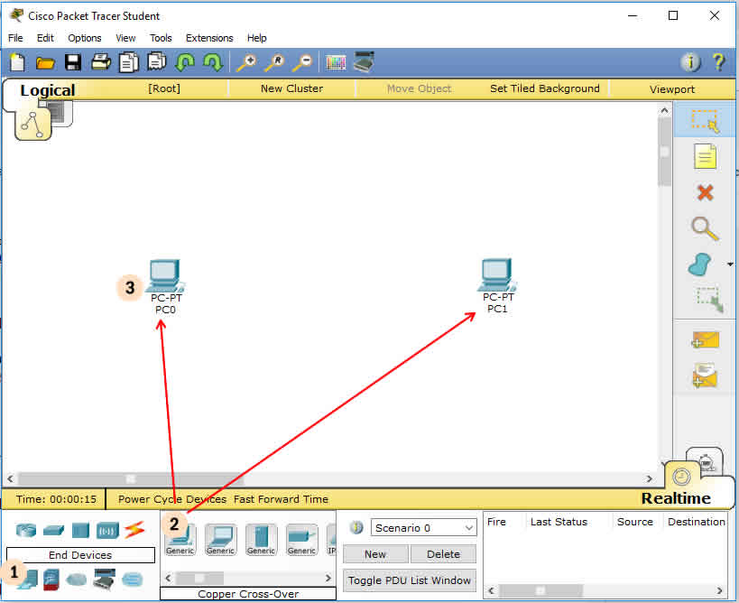Click right arrow to reveal more end devices
Screen dimensions: 739x603
328,577
